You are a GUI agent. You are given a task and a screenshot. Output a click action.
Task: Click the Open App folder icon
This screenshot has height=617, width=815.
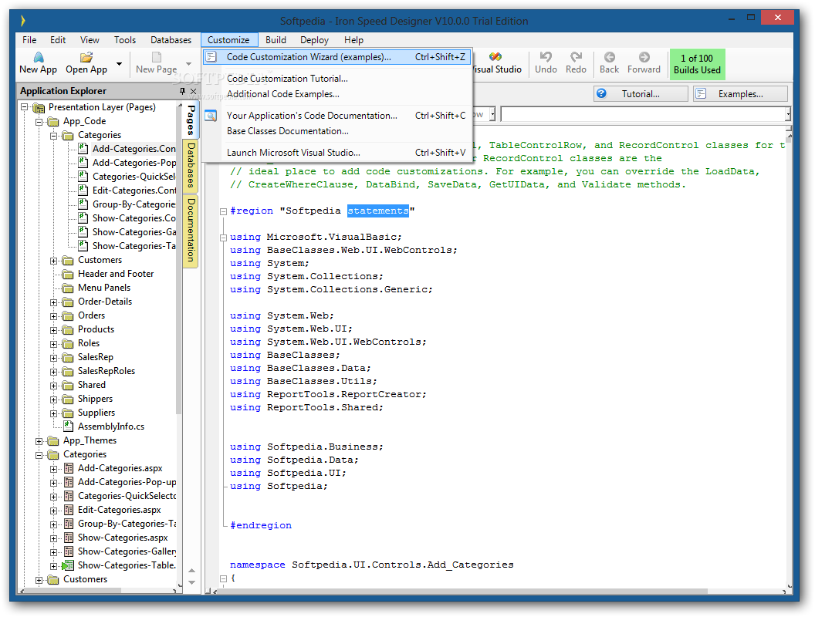[x=86, y=57]
